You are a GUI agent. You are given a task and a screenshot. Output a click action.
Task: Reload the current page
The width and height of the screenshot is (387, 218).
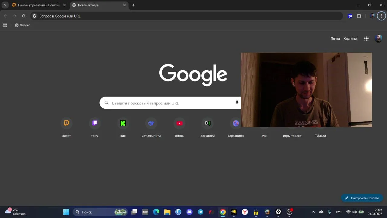click(24, 16)
